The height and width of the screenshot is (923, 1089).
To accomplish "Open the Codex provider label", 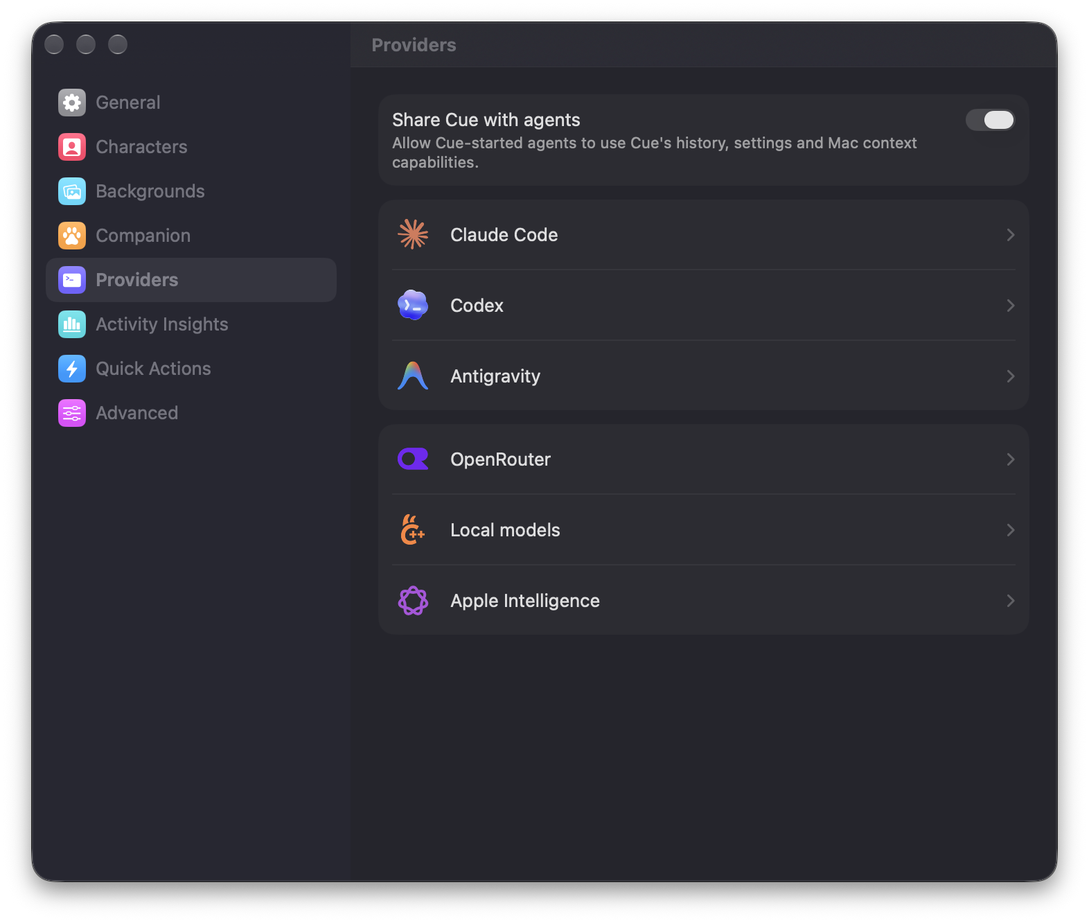I will click(x=477, y=306).
